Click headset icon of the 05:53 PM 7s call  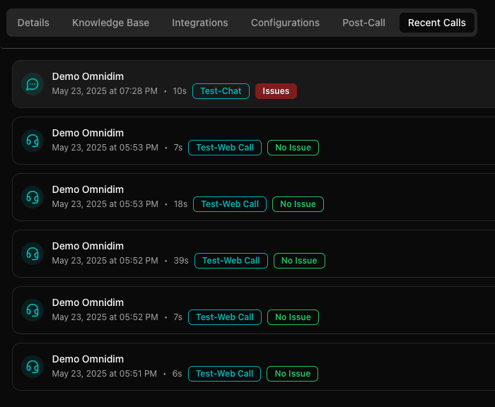[x=32, y=141]
